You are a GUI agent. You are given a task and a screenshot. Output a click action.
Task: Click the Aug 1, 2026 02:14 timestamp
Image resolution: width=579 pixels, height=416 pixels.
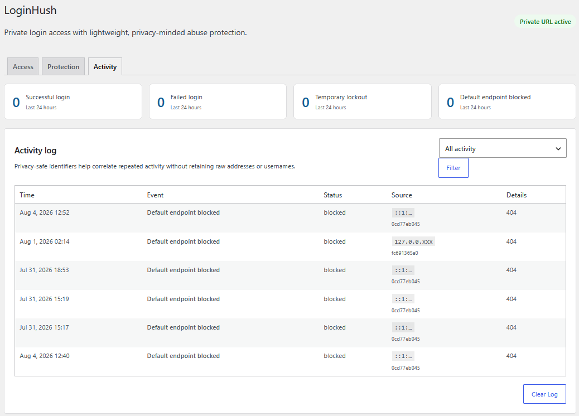(44, 241)
